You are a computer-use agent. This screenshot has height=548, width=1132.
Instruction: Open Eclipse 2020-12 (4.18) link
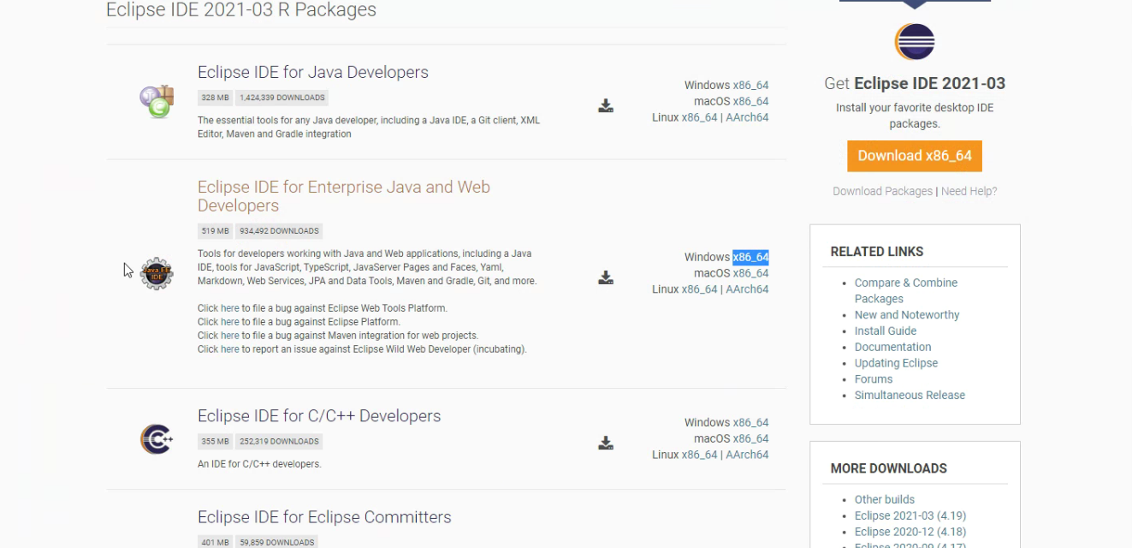(x=910, y=532)
